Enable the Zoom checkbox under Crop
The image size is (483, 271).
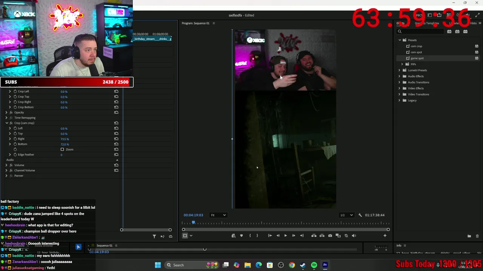(x=62, y=149)
